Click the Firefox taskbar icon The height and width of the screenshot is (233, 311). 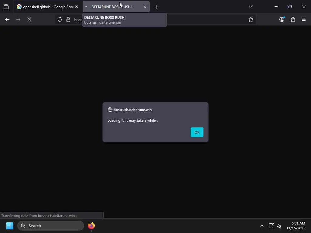(91, 226)
